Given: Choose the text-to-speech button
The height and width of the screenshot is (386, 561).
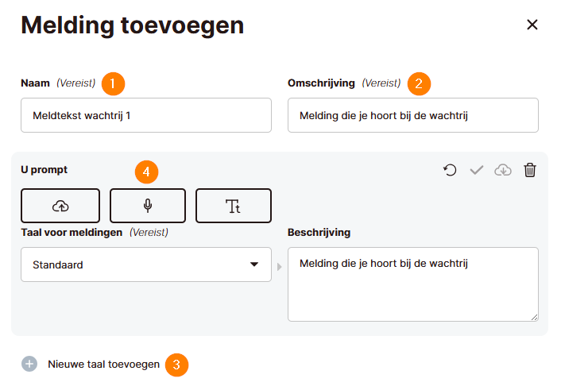Looking at the screenshot, I should 234,206.
